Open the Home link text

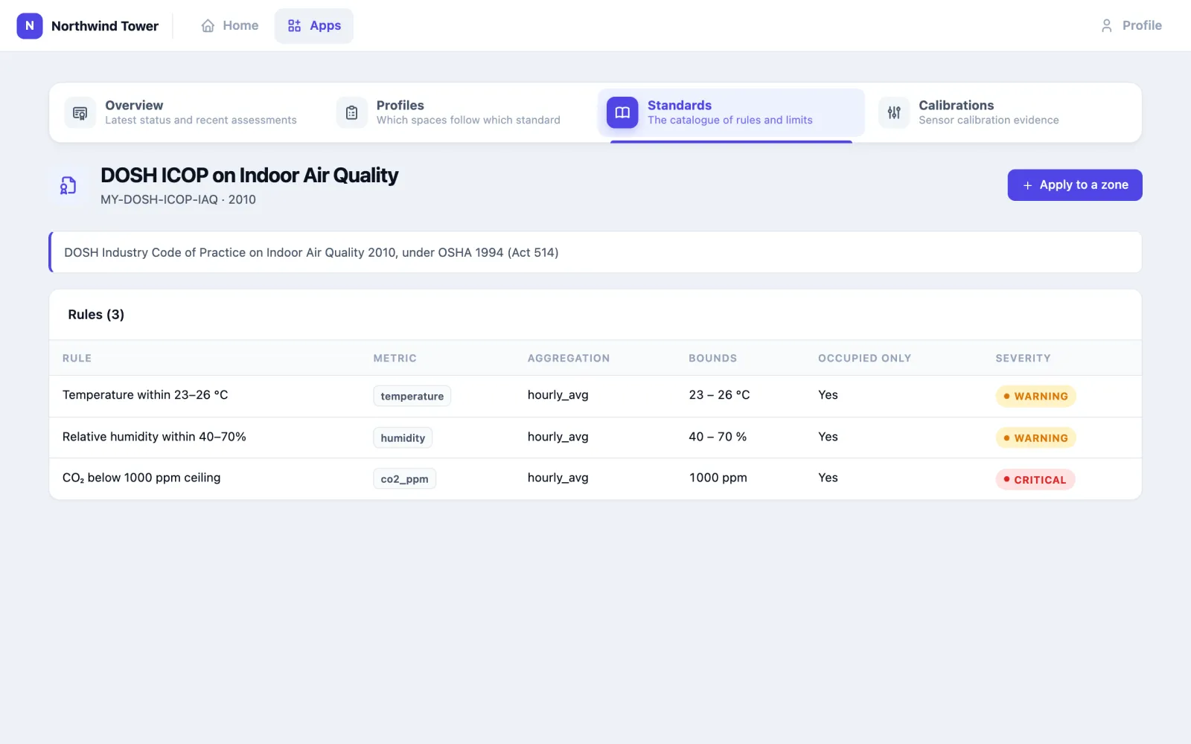[240, 25]
